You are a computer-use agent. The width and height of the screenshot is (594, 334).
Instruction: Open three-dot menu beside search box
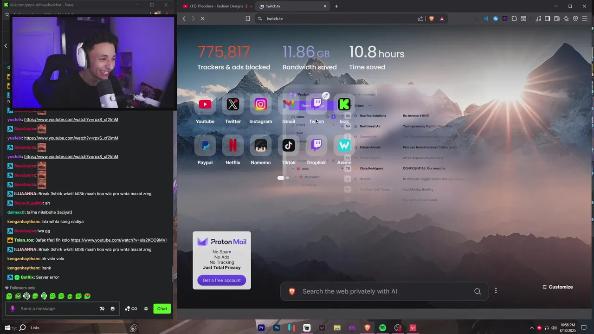496,291
